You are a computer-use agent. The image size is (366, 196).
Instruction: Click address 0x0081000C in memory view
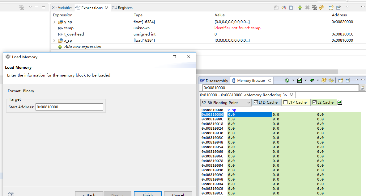(x=212, y=119)
